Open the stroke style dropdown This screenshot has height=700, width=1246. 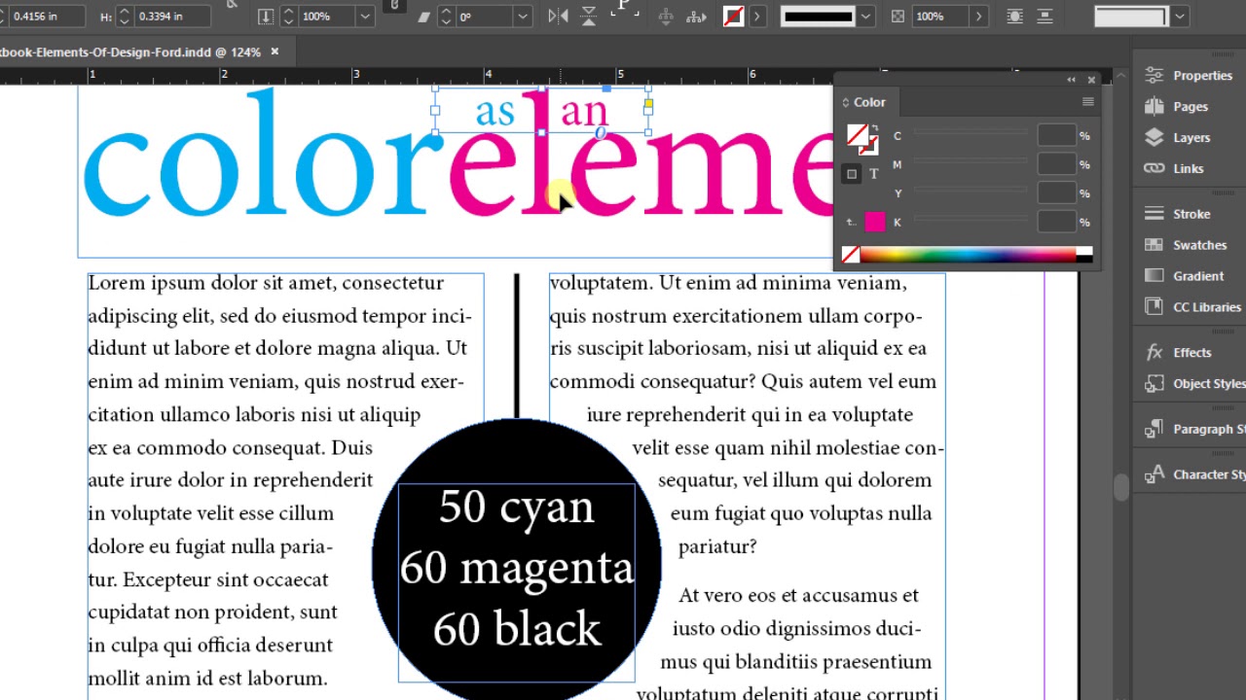tap(866, 17)
